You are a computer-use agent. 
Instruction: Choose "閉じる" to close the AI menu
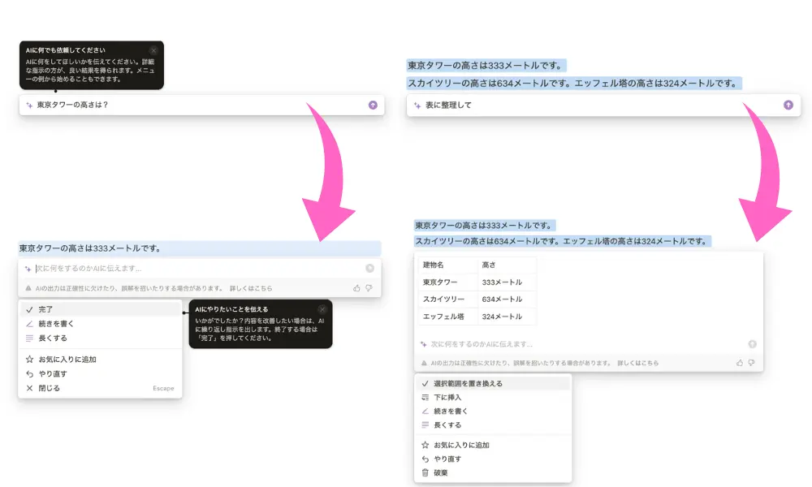[100, 388]
